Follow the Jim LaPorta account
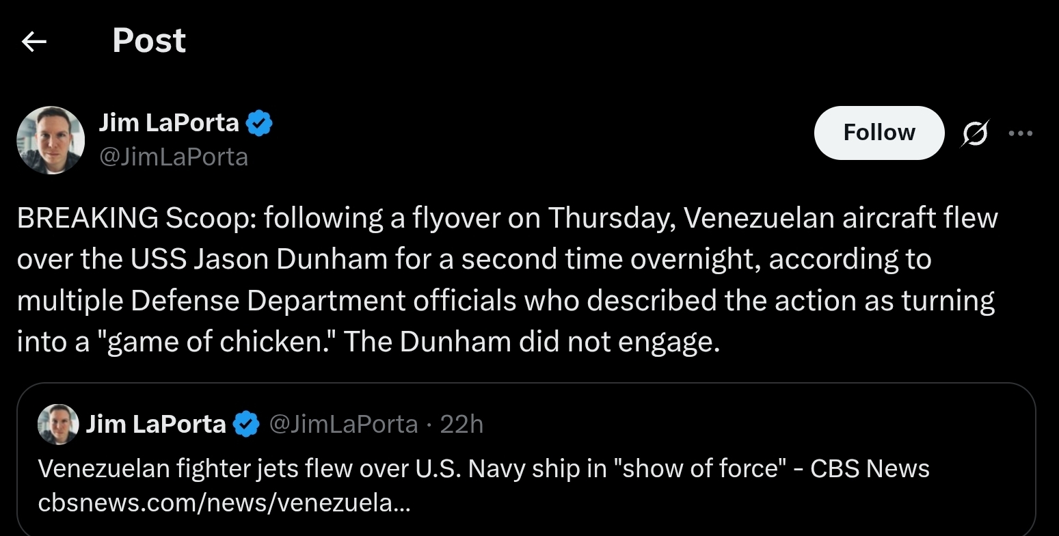The height and width of the screenshot is (536, 1059). point(879,133)
